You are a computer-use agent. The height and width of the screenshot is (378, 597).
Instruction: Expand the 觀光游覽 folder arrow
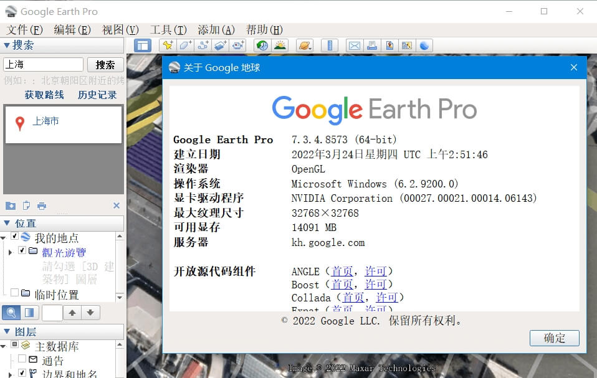tap(10, 252)
